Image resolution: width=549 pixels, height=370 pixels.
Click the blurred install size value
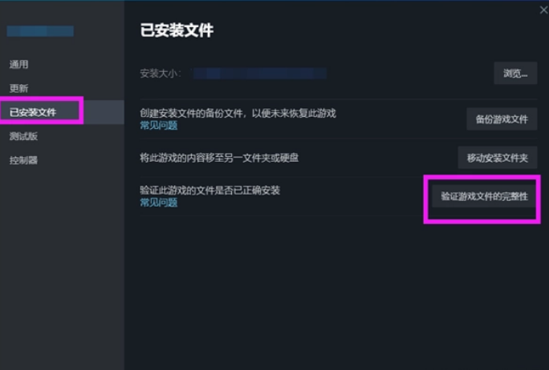point(260,74)
